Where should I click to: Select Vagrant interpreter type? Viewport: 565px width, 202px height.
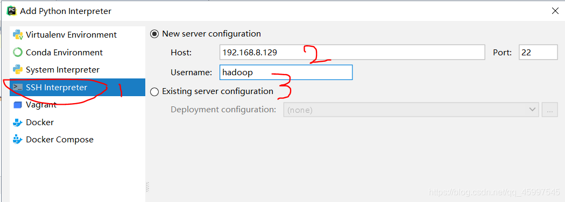point(77,105)
